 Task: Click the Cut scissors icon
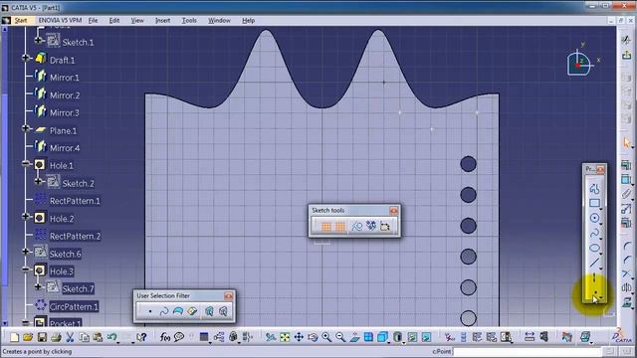[70, 337]
